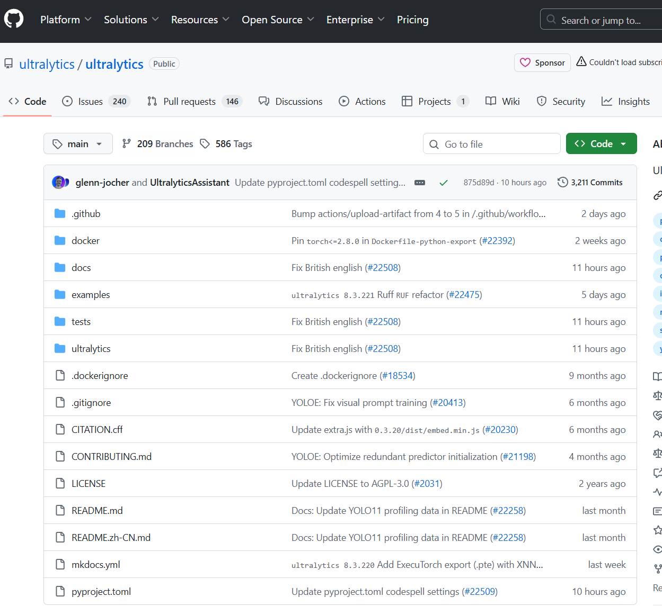This screenshot has height=615, width=662.
Task: Click the docs folder icon
Action: pos(60,267)
